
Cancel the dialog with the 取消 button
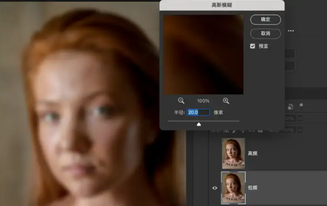tap(265, 34)
